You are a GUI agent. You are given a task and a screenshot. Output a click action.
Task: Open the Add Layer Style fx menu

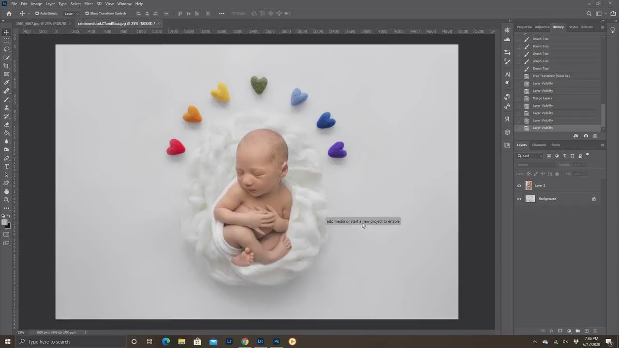click(x=550, y=331)
